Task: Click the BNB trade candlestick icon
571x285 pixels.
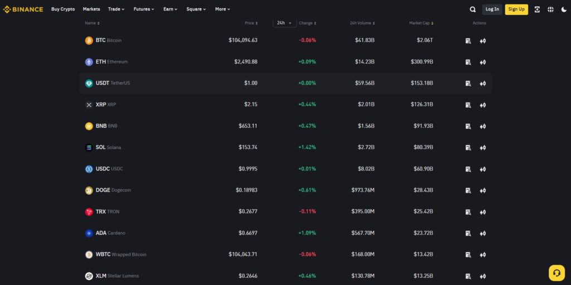Action: pos(483,127)
